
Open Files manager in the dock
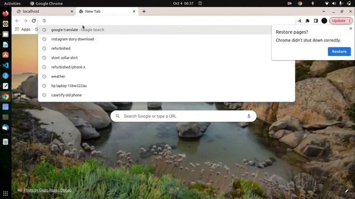tap(6, 34)
